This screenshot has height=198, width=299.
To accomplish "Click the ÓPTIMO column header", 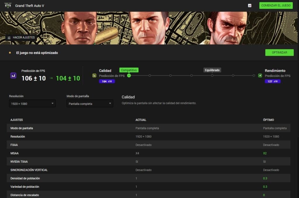I will point(268,120).
